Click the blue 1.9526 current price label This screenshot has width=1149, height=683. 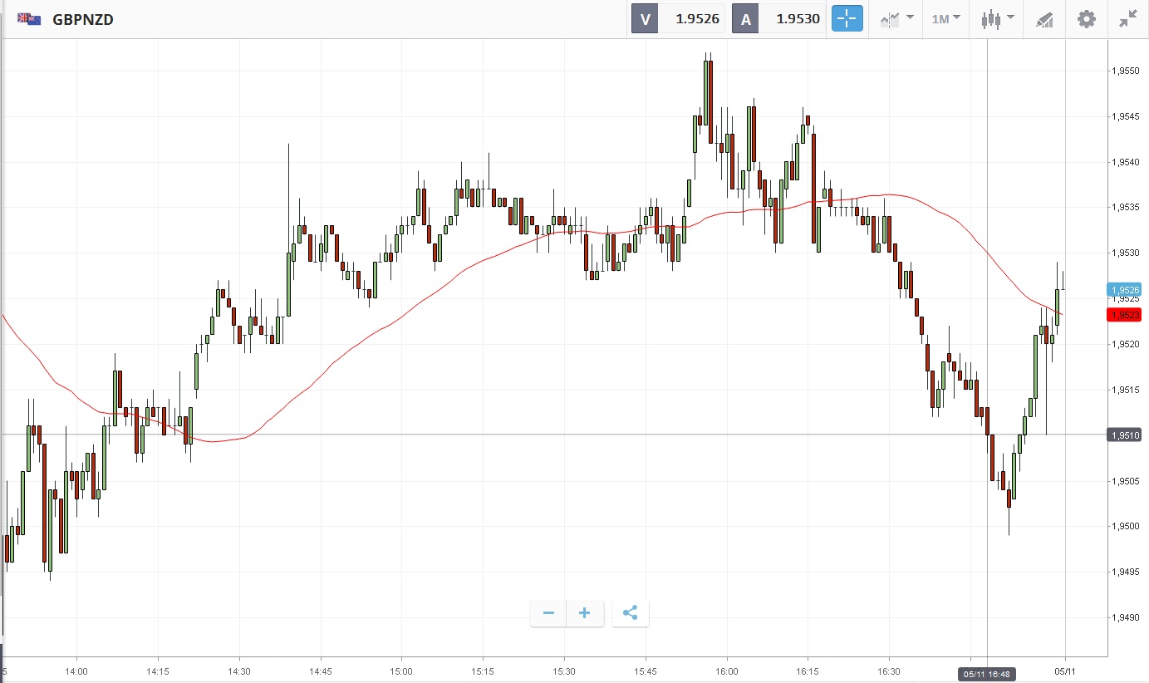[1125, 290]
